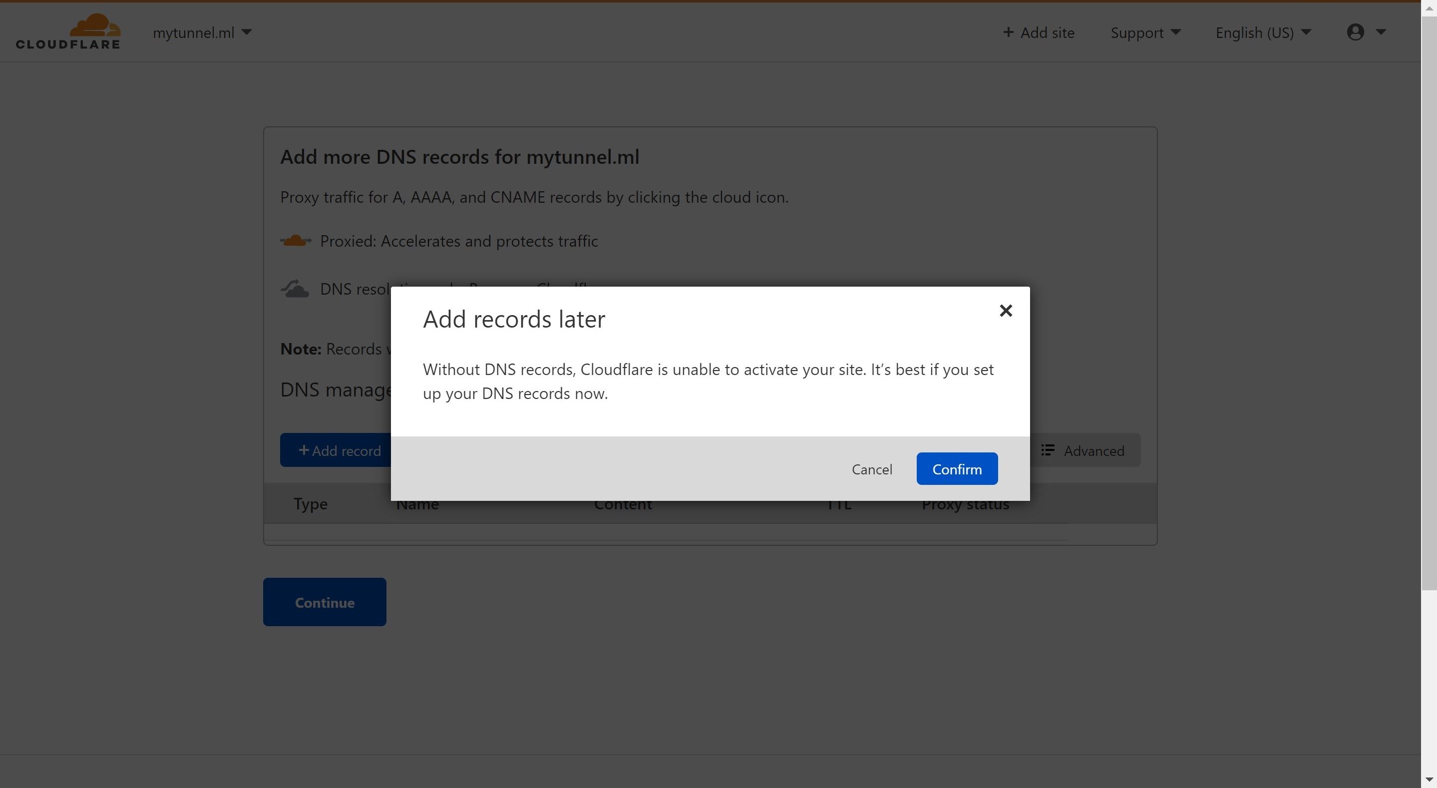Close the Add records later dialog
The width and height of the screenshot is (1437, 788).
[1005, 310]
